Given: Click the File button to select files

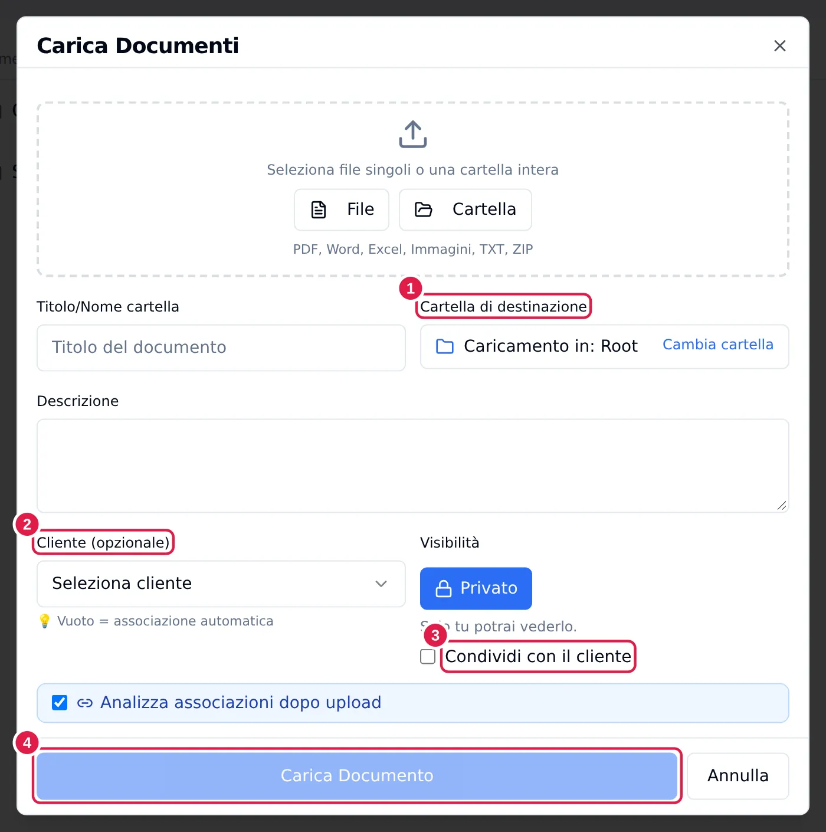Looking at the screenshot, I should coord(342,209).
